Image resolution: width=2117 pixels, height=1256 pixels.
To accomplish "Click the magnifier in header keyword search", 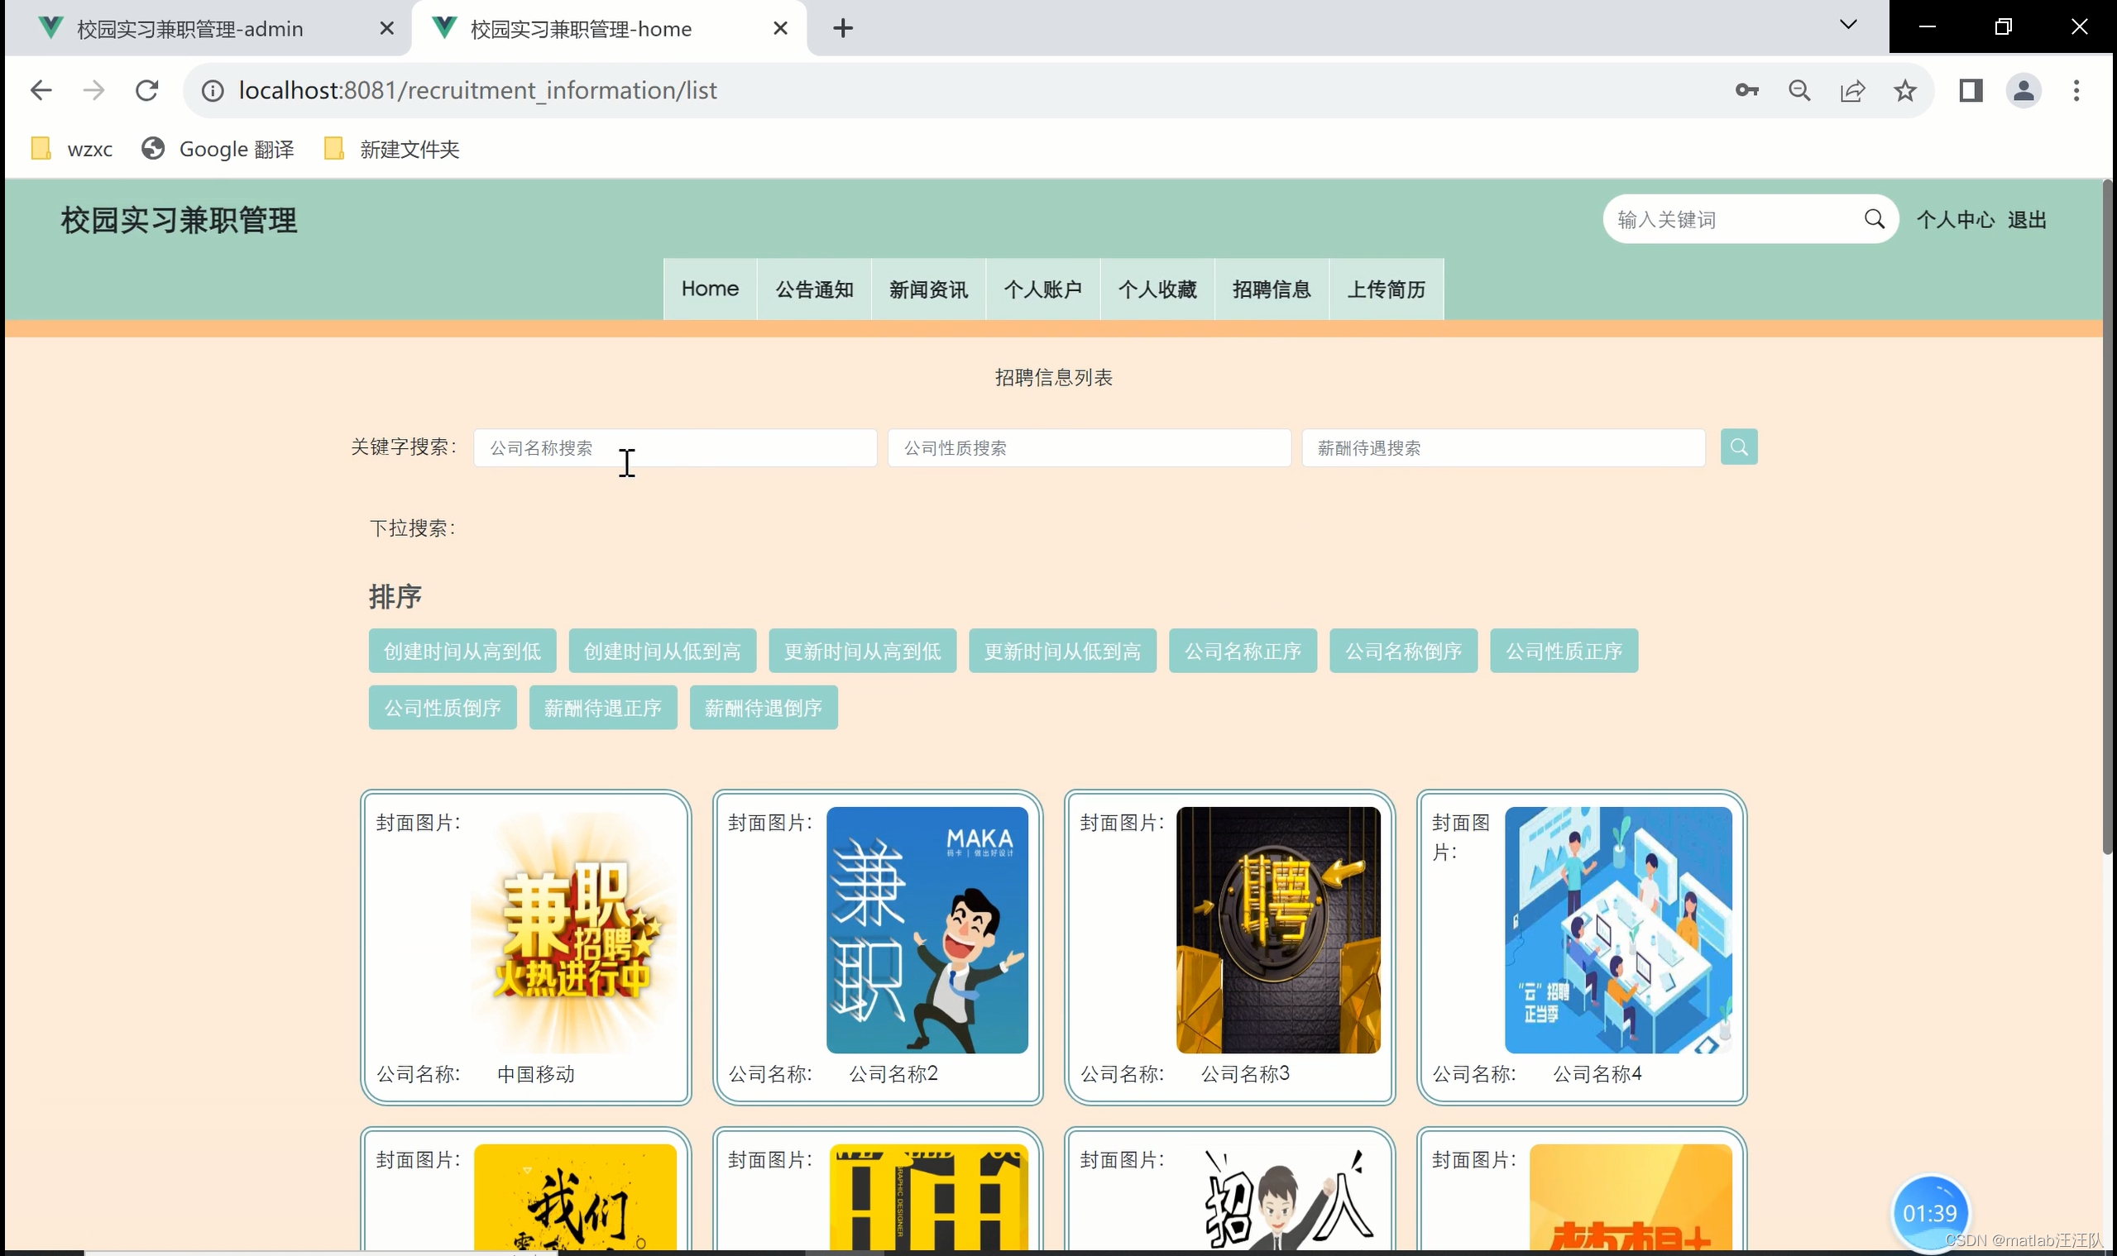I will [1874, 220].
